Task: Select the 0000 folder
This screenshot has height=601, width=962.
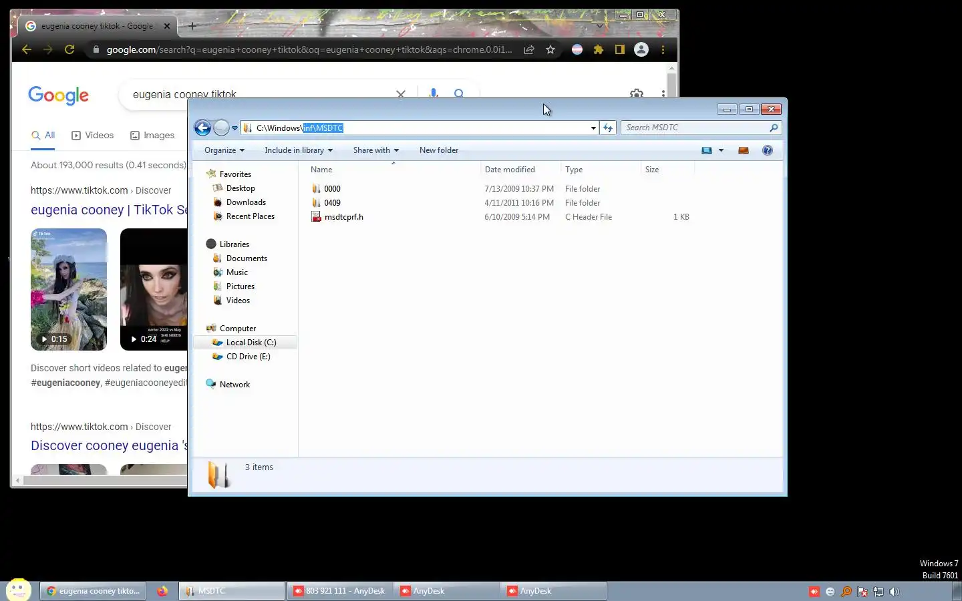Action: tap(326, 189)
